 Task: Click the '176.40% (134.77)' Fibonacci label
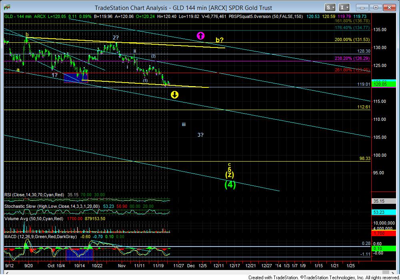coord(352,28)
